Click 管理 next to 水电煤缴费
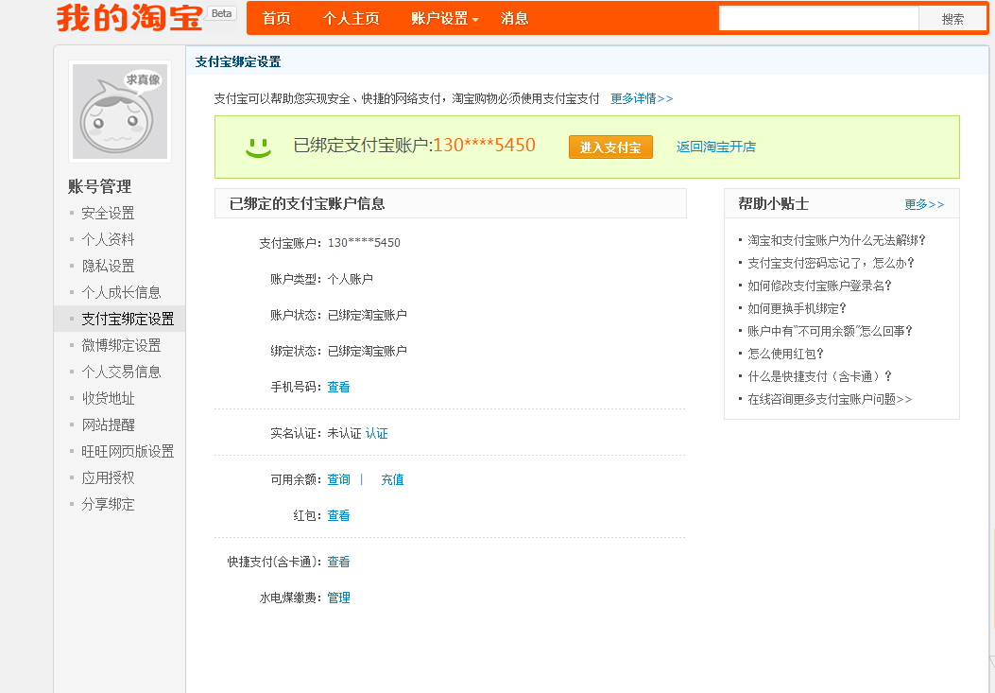This screenshot has width=995, height=693. tap(338, 598)
